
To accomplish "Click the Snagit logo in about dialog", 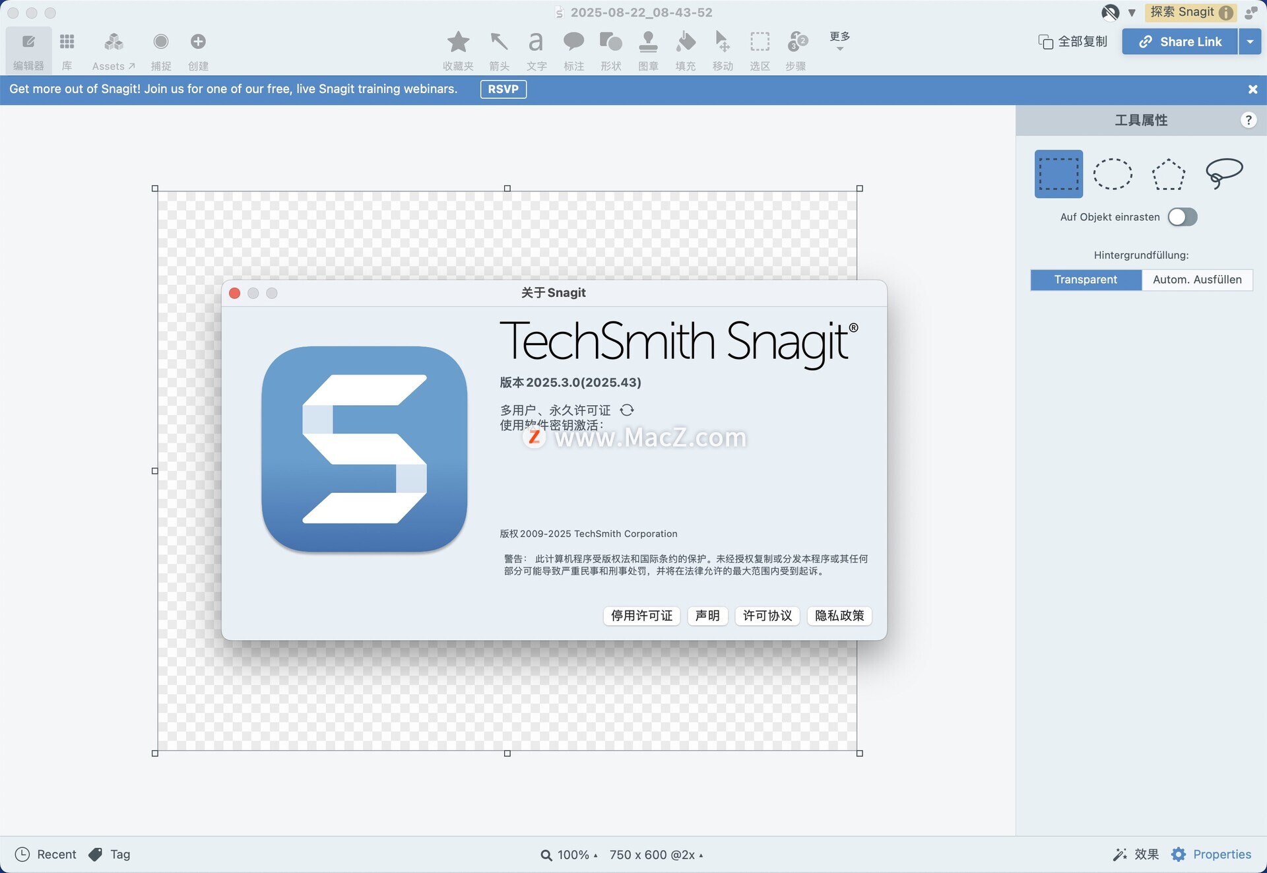I will click(x=364, y=449).
